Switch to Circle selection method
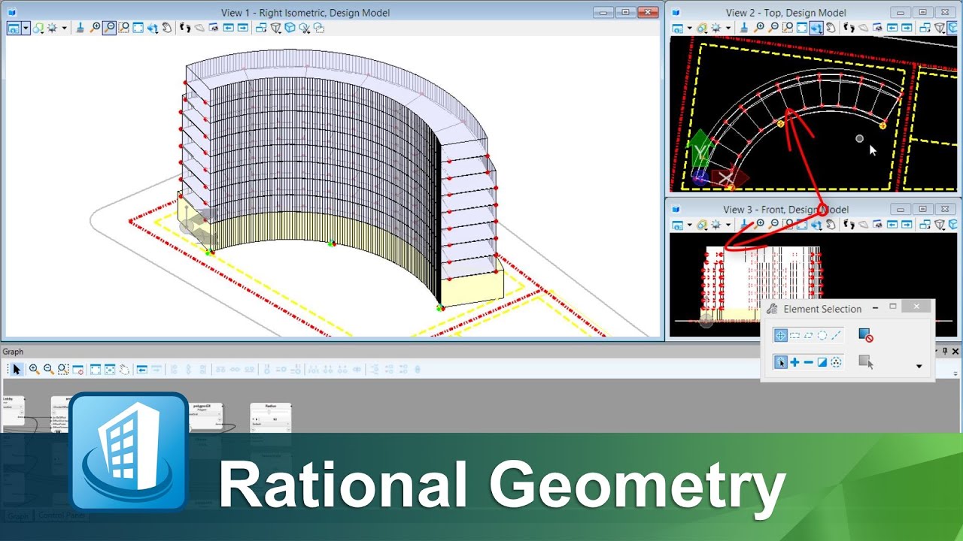Viewport: 963px width, 541px height. click(822, 335)
